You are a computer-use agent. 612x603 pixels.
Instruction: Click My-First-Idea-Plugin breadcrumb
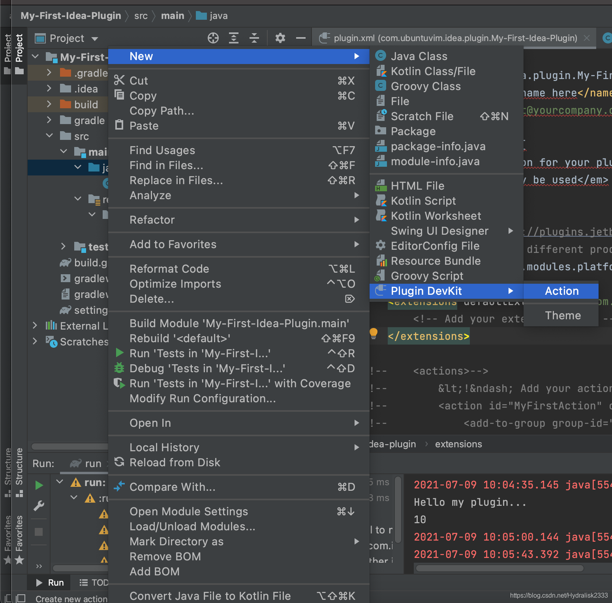[x=71, y=16]
